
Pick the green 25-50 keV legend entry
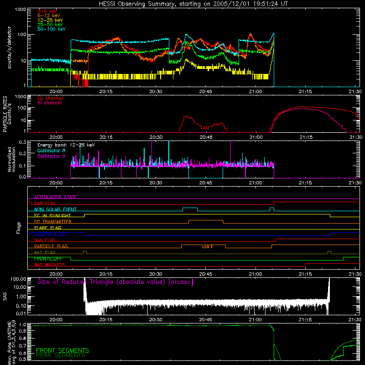click(50, 25)
